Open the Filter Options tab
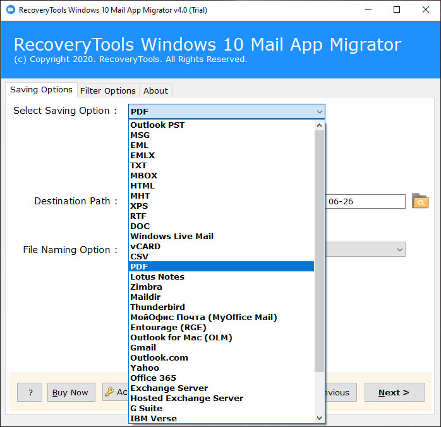 coord(108,90)
